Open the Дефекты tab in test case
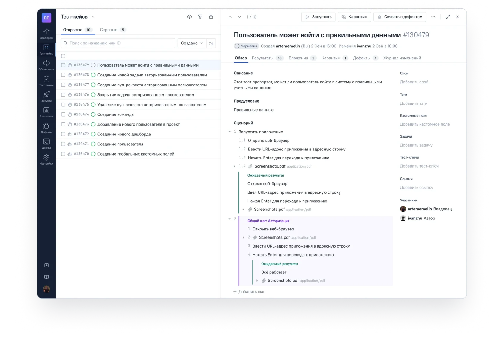Viewport: 504px width, 339px height. [365, 58]
